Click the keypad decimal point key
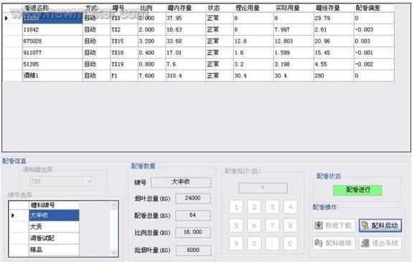Screen dimensions: 412x262 point(272,243)
